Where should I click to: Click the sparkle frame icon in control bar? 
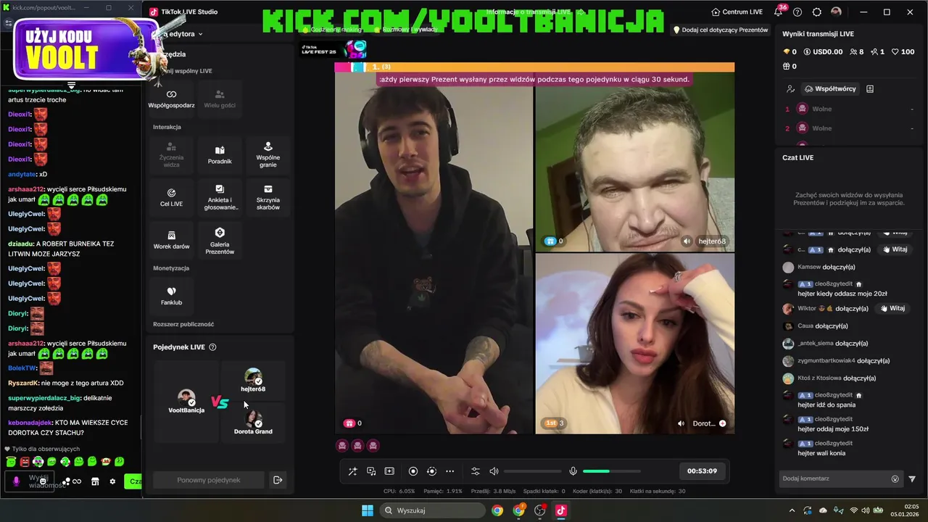click(389, 471)
